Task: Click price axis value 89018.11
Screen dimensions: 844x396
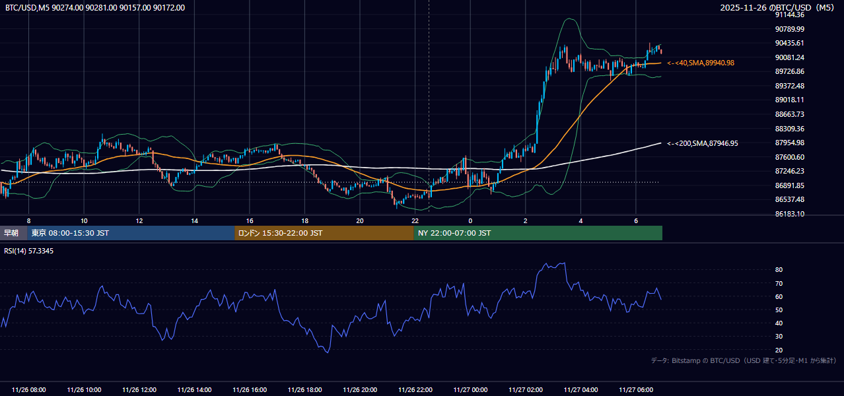Action: click(x=790, y=100)
